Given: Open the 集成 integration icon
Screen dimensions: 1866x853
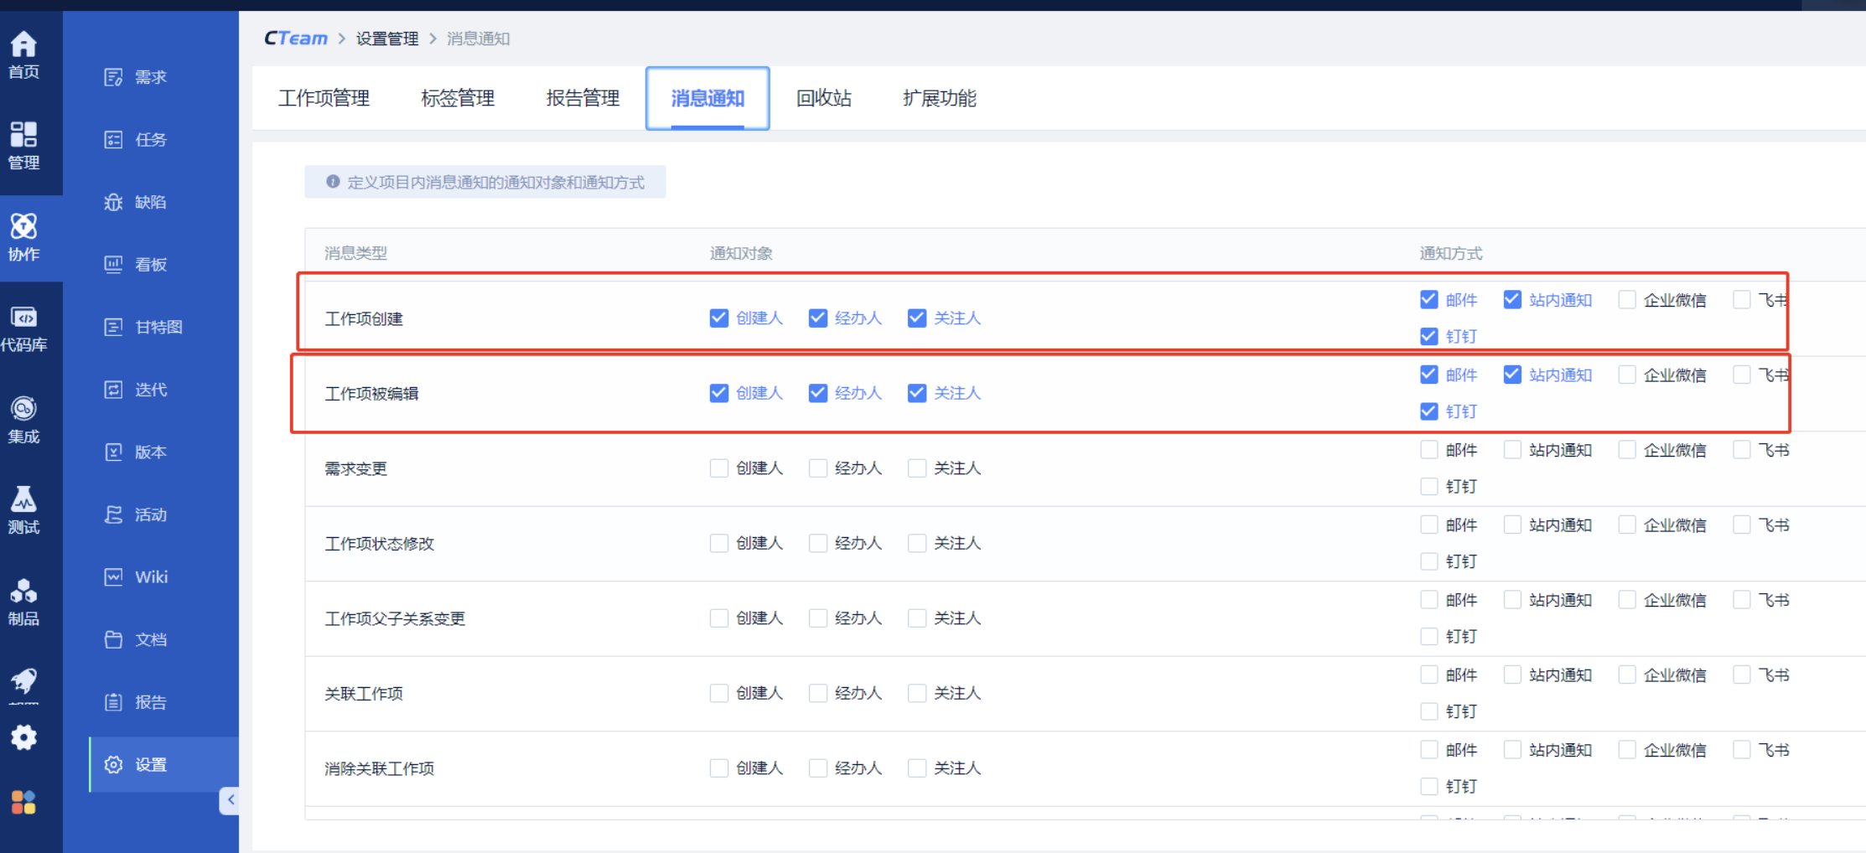Looking at the screenshot, I should click(x=23, y=420).
